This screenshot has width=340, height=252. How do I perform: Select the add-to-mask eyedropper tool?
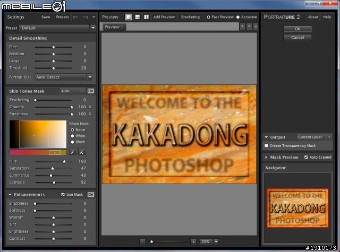coord(82,152)
